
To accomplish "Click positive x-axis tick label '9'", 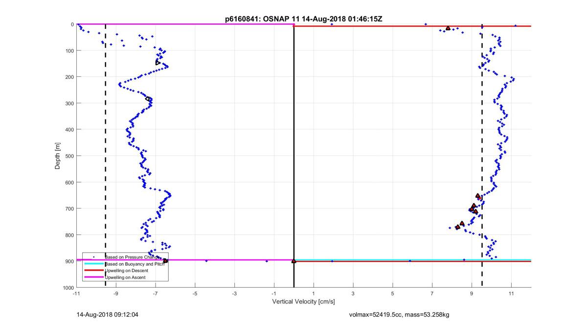I will [472, 294].
